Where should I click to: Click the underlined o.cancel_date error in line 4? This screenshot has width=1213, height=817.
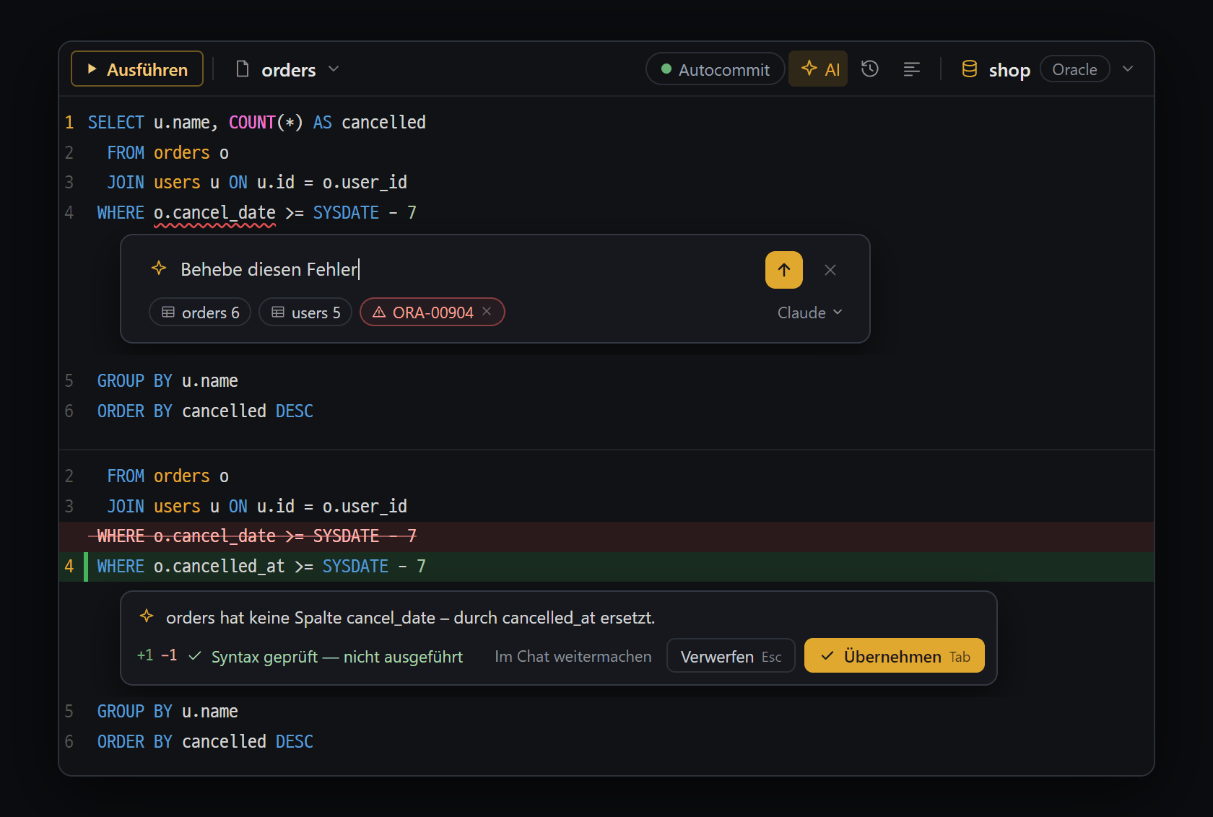click(214, 213)
